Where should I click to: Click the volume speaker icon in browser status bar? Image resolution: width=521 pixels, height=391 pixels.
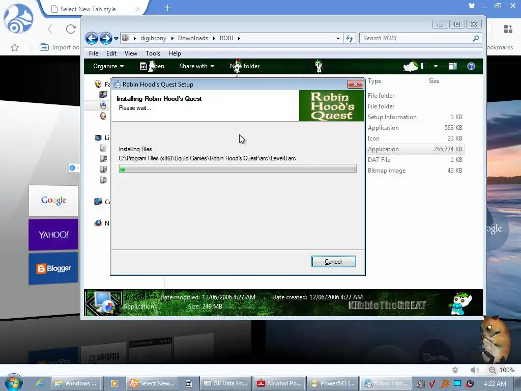tap(474, 370)
